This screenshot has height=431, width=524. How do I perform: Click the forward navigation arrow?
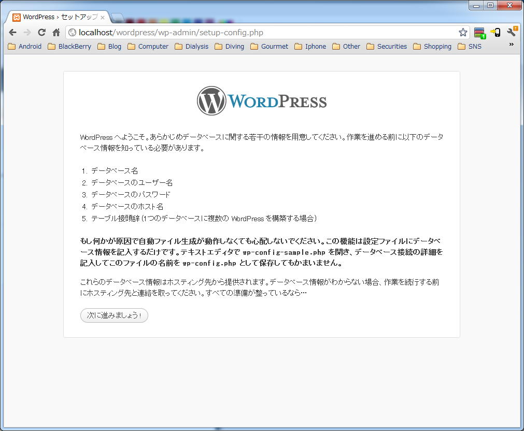(27, 33)
